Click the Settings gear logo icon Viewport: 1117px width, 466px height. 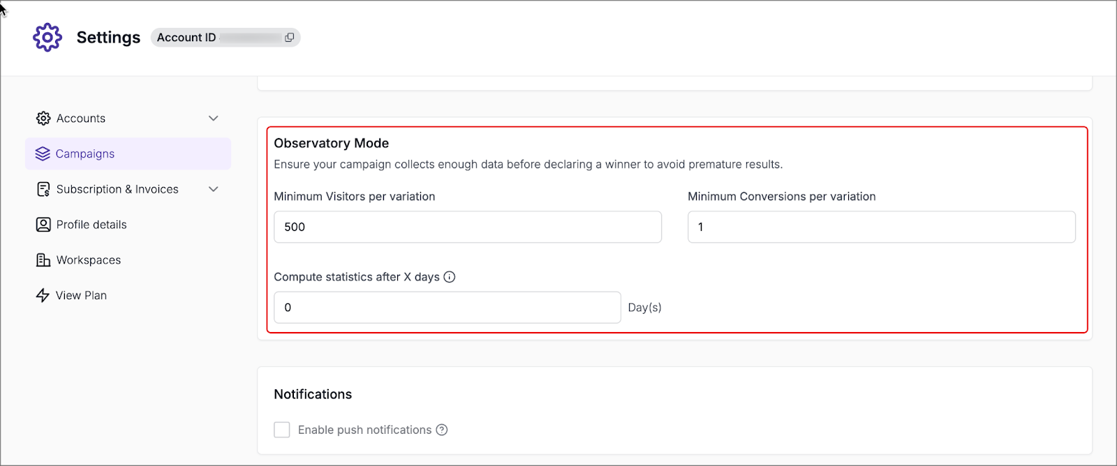pos(47,38)
